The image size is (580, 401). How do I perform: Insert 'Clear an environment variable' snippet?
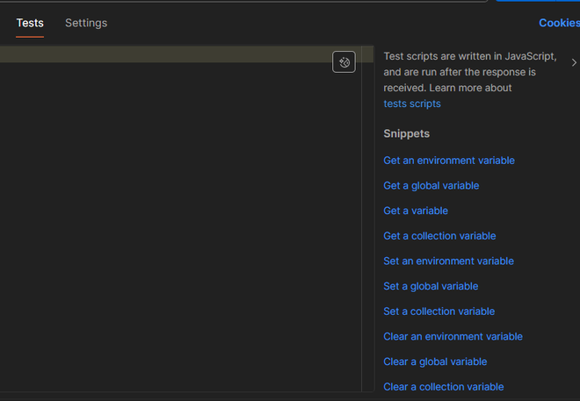point(453,336)
